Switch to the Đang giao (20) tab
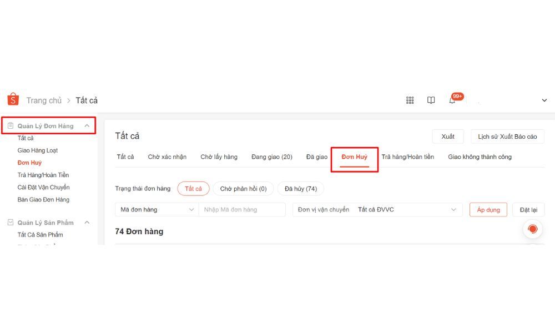 [x=272, y=157]
